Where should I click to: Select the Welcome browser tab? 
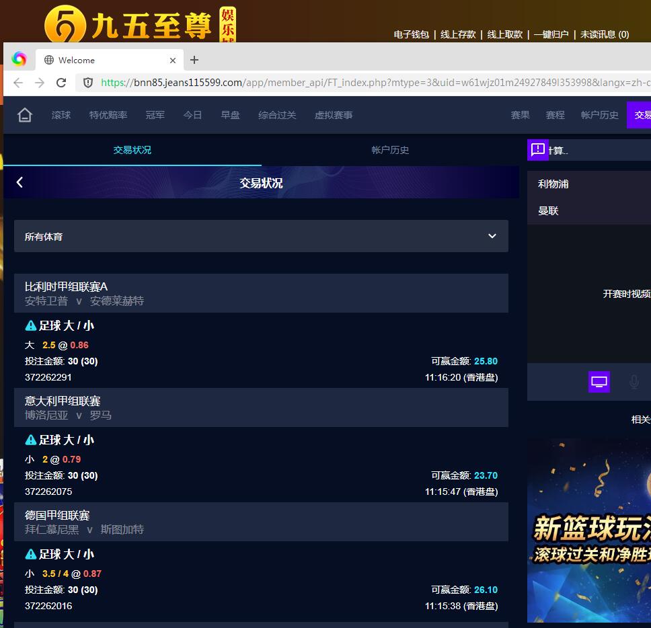pos(109,61)
